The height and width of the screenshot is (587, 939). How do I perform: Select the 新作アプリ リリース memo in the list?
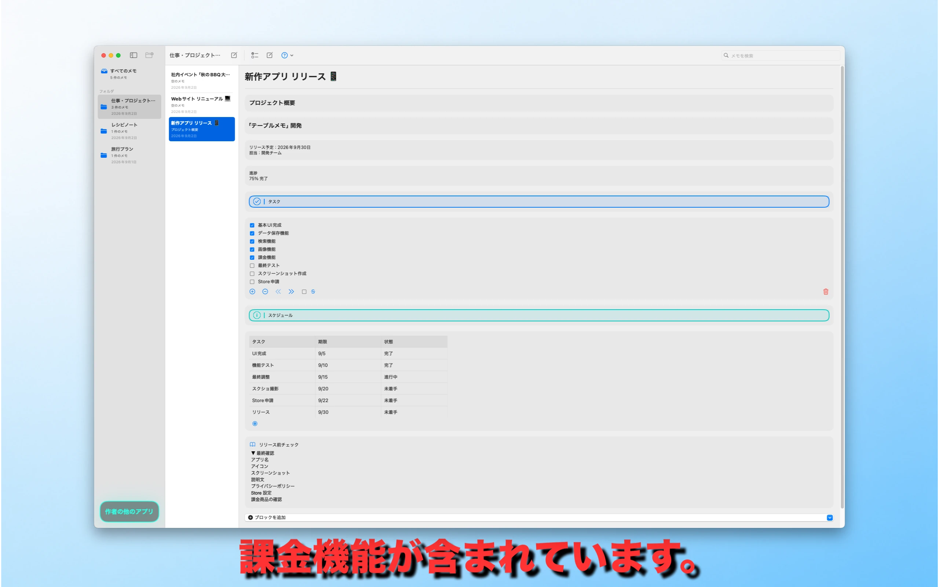click(202, 129)
